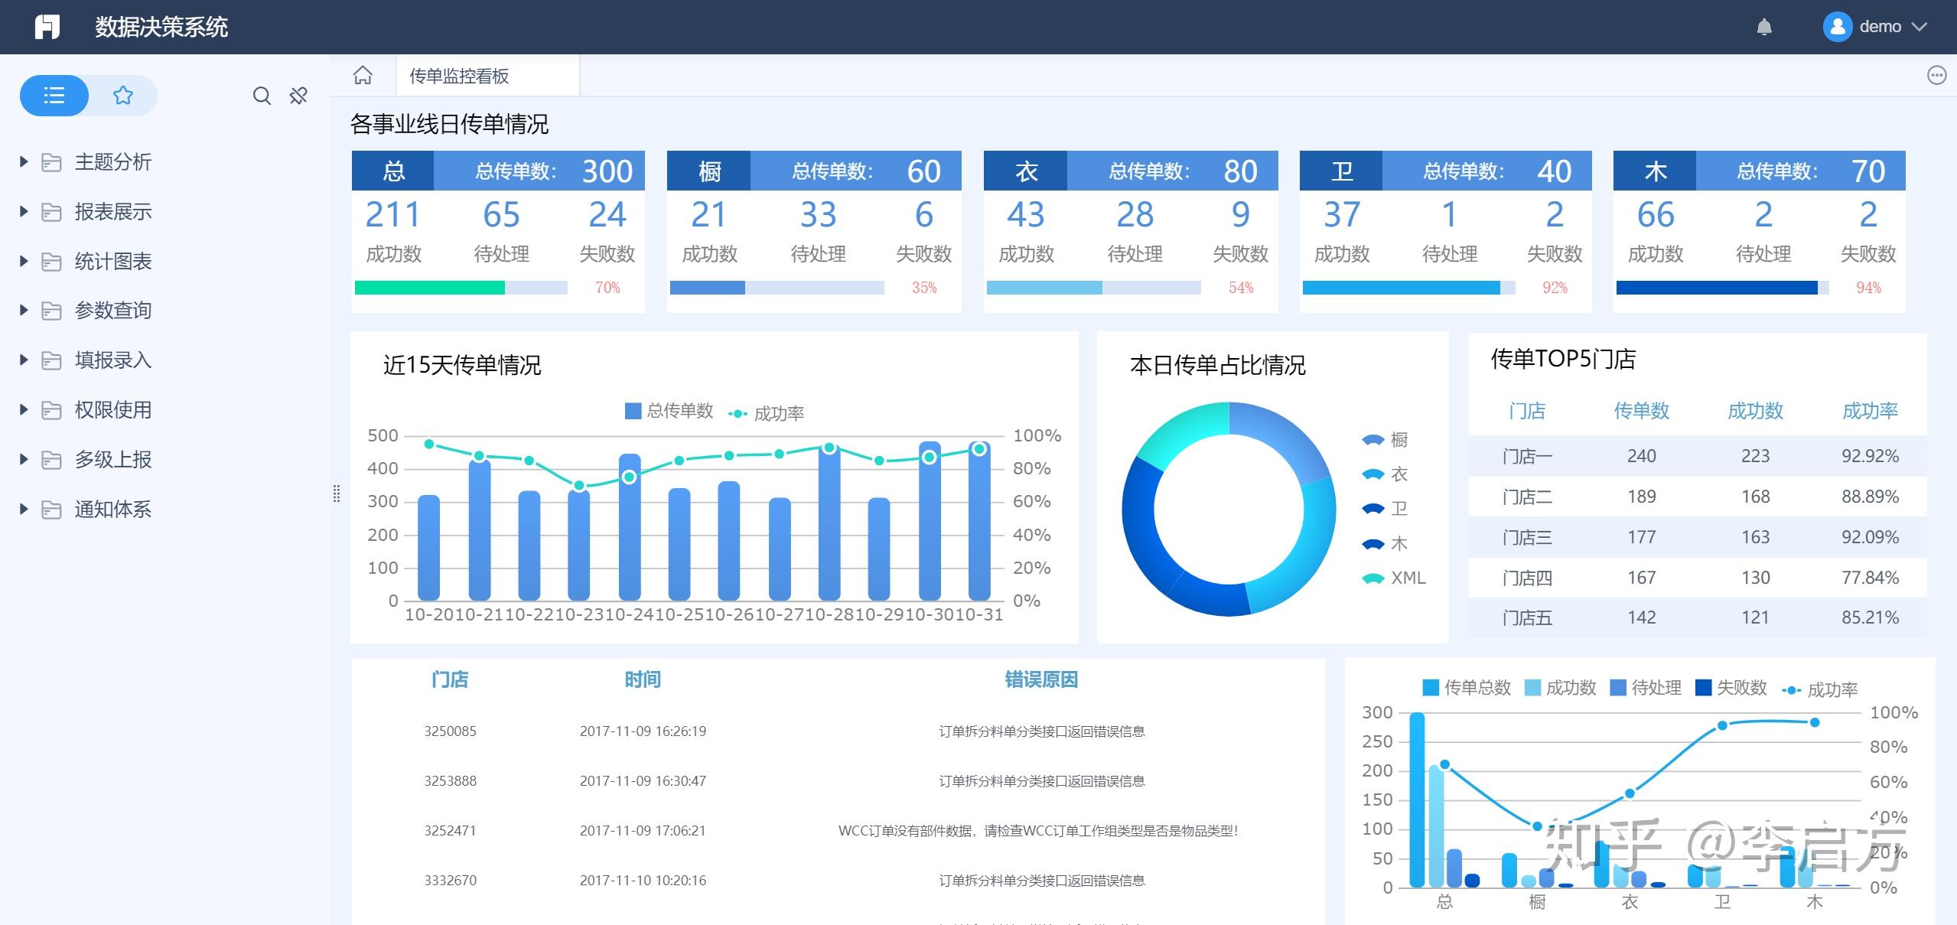Click the 10-28 bar in 15-day chart
This screenshot has height=925, width=1957.
click(x=829, y=522)
